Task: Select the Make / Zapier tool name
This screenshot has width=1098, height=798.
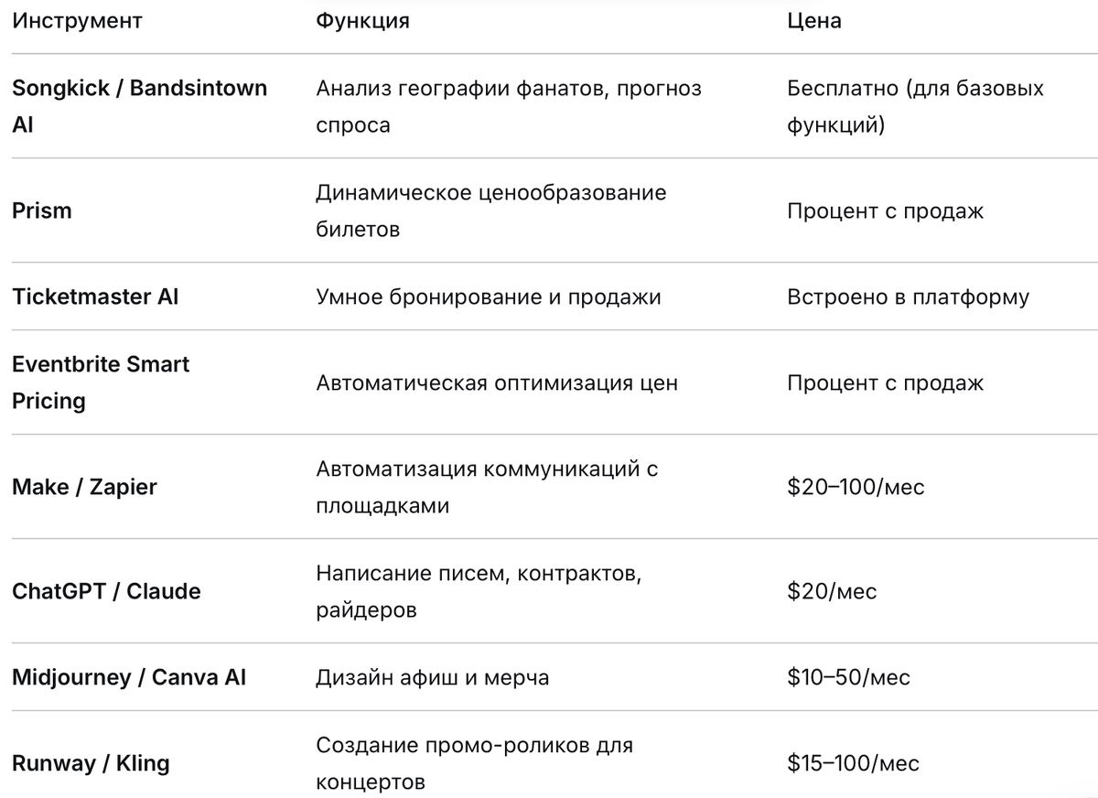Action: coord(84,487)
